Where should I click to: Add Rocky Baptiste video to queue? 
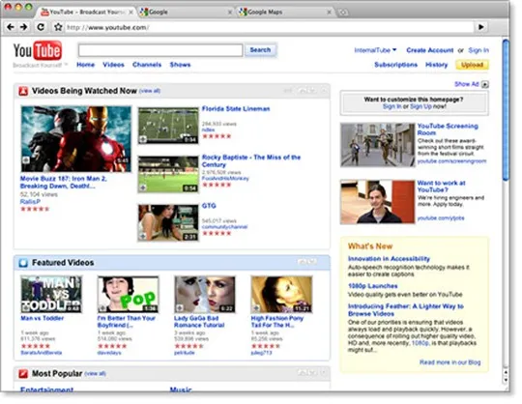143,188
